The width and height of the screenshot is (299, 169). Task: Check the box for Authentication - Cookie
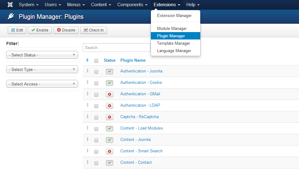click(96, 83)
